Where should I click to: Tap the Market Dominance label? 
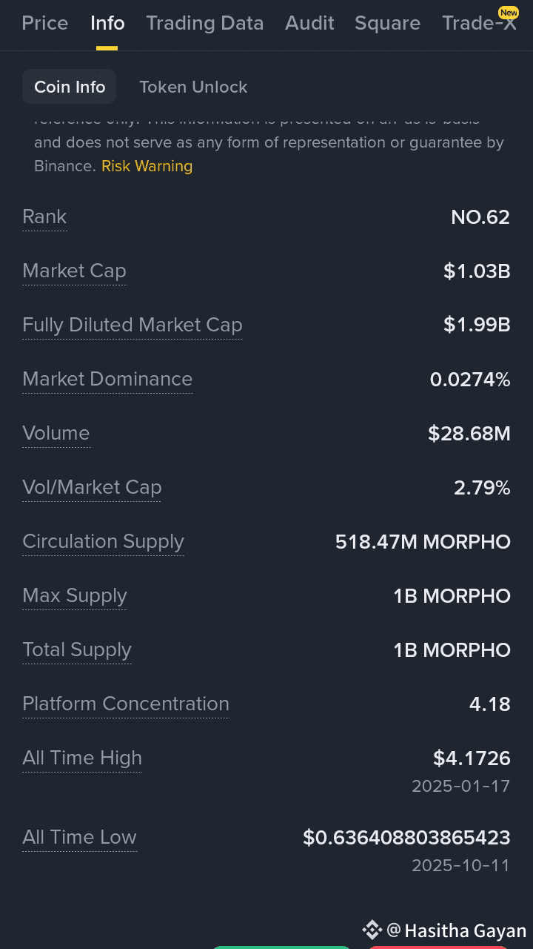107,380
